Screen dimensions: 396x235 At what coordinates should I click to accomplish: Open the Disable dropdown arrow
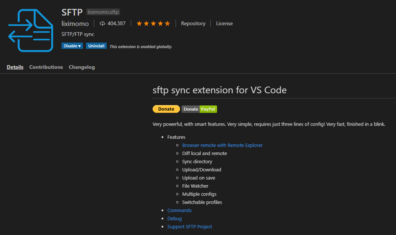pyautogui.click(x=79, y=46)
